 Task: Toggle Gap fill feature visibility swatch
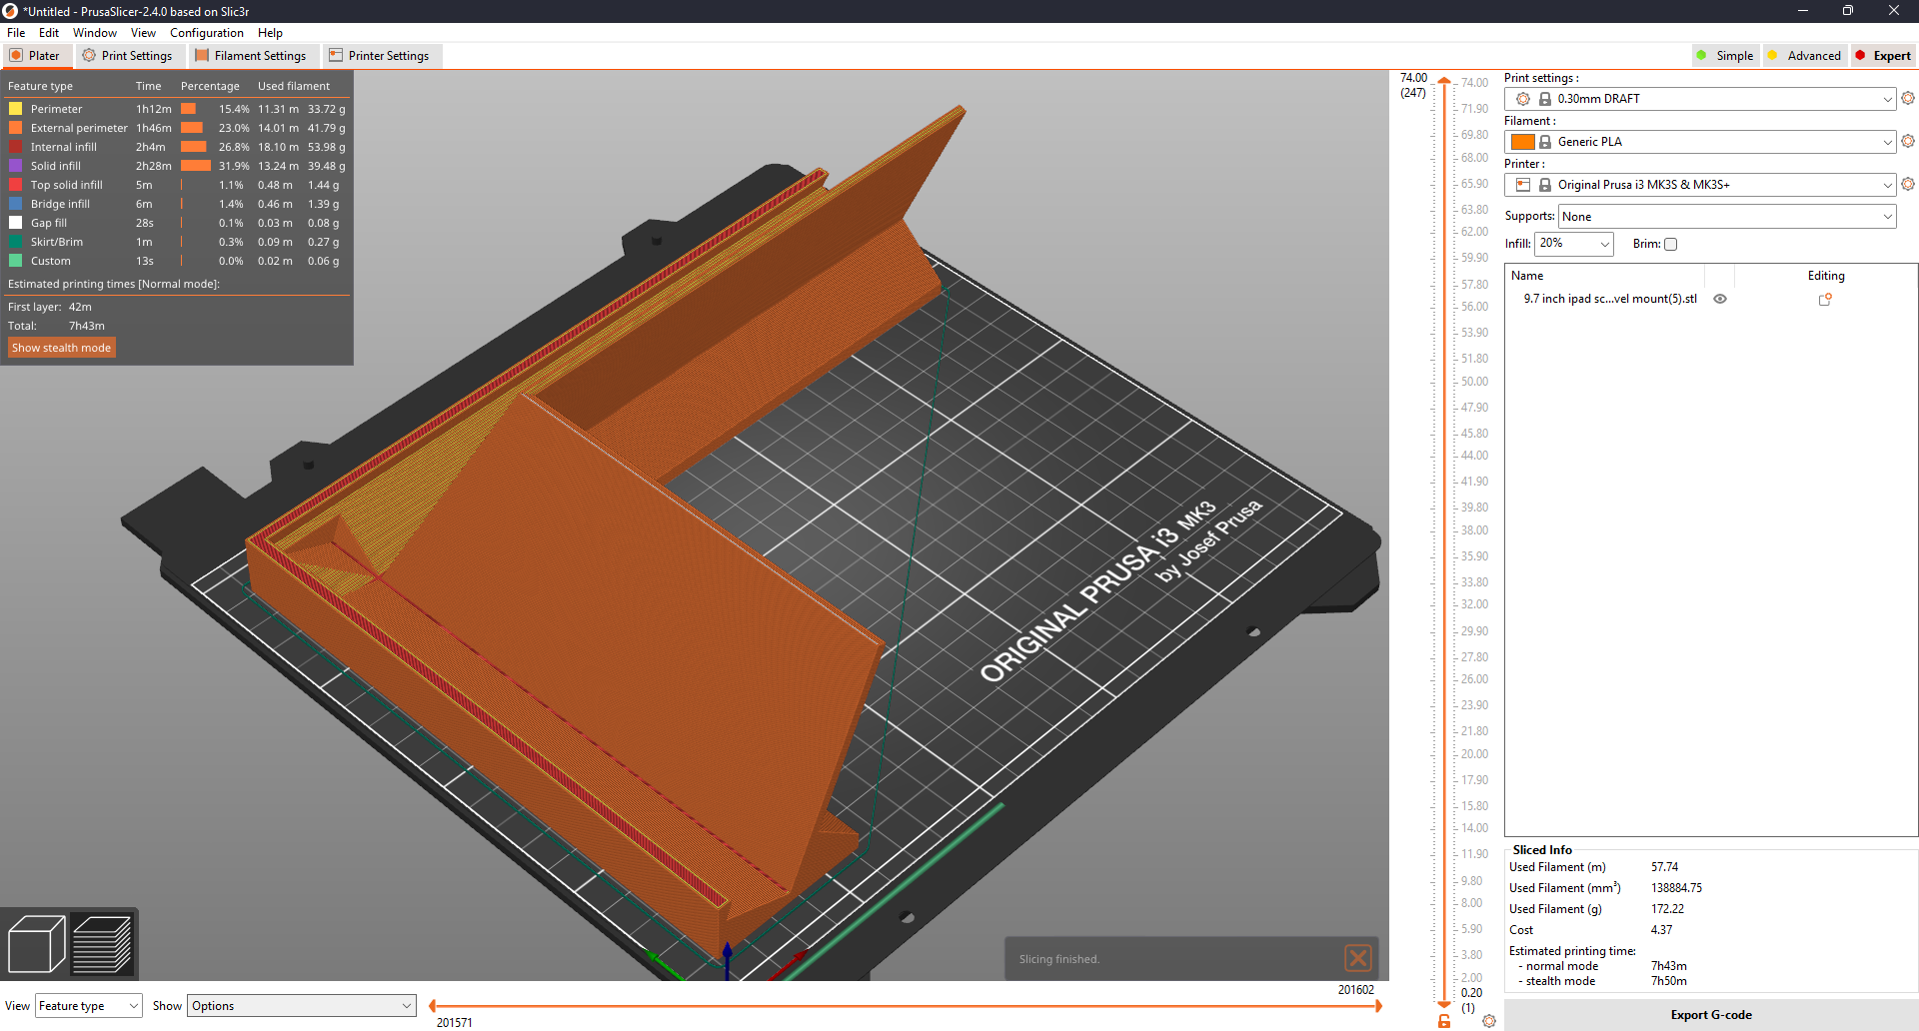pyautogui.click(x=16, y=223)
